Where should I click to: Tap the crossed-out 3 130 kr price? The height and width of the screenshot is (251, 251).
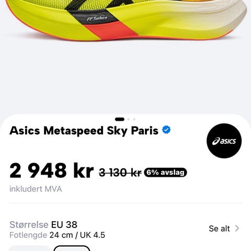coord(120,173)
